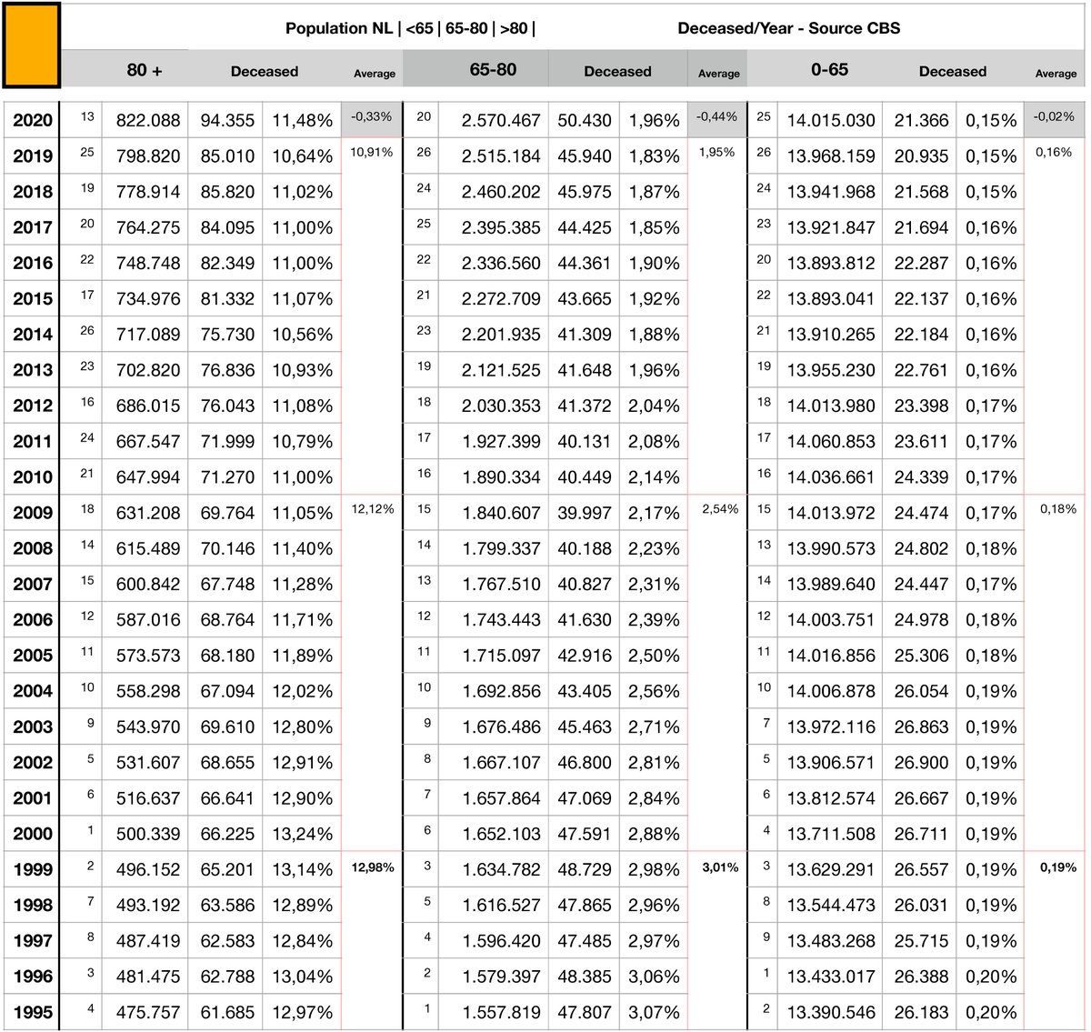Click the Deceased header beside '80 +'

pyautogui.click(x=265, y=71)
